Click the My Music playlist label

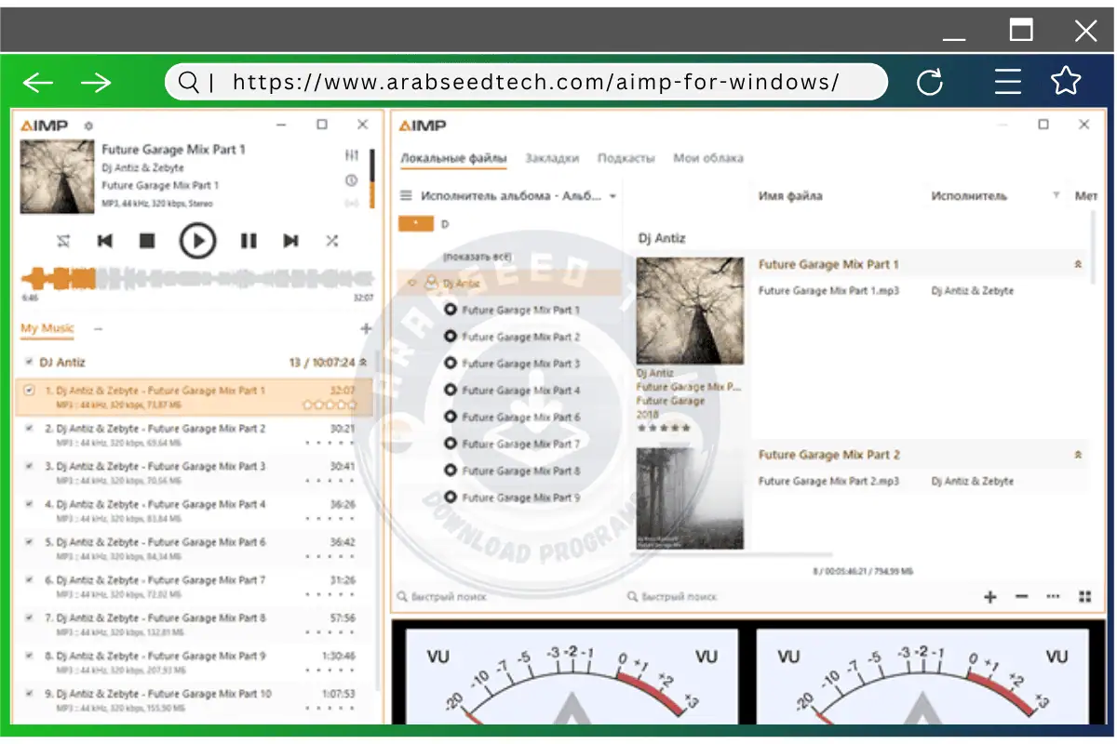46,328
